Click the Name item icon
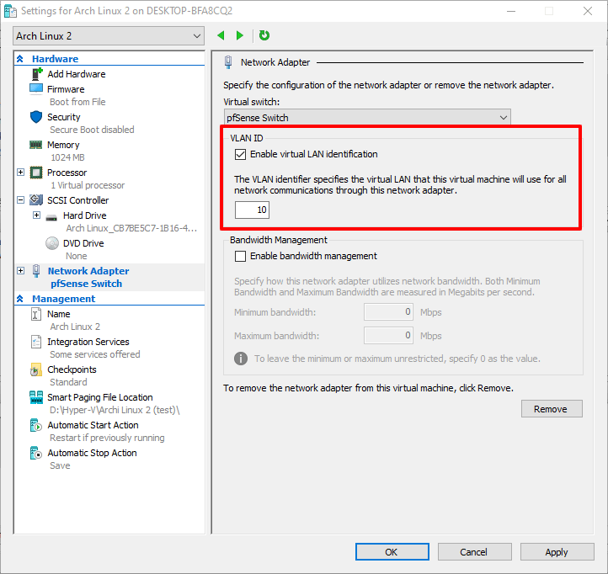The width and height of the screenshot is (608, 574). point(35,314)
